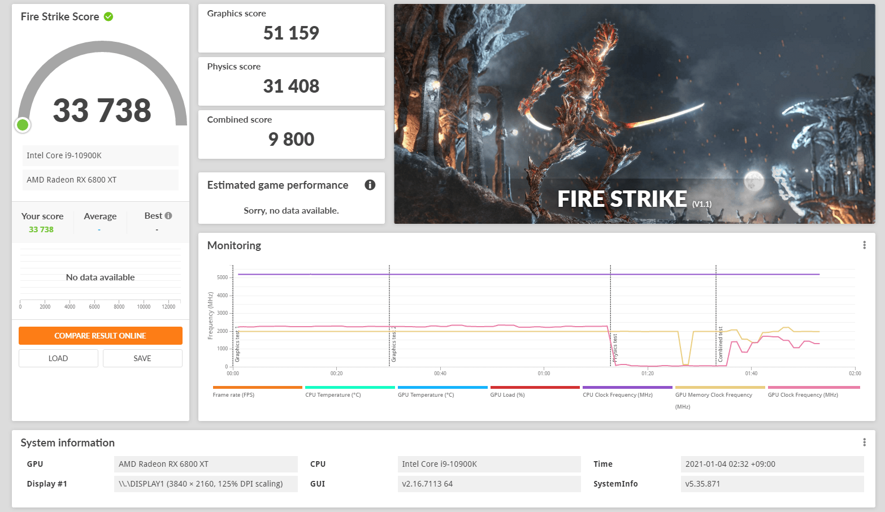This screenshot has height=512, width=885.
Task: Toggle GPU Memory Clock Frequency legend swatch
Action: [720, 387]
